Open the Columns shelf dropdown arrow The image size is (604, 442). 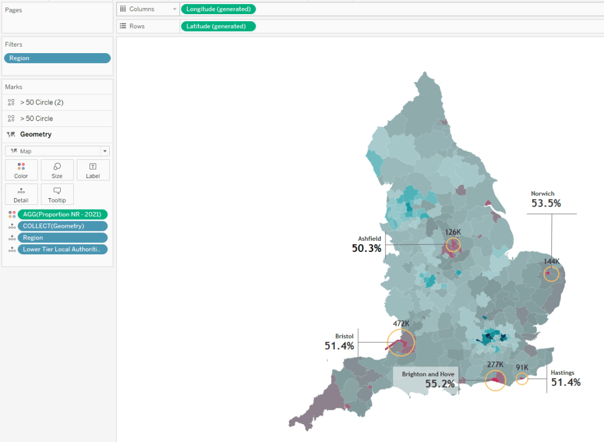pyautogui.click(x=174, y=9)
